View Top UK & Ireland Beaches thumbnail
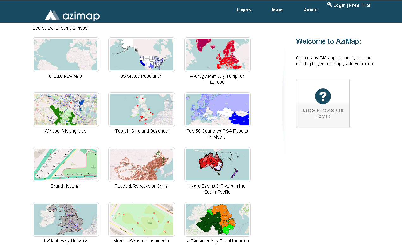This screenshot has width=402, height=251. tap(142, 110)
